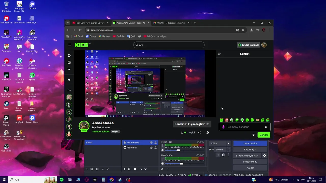
Task: Click the Kaydı Başlat button
Action: pyautogui.click(x=250, y=149)
